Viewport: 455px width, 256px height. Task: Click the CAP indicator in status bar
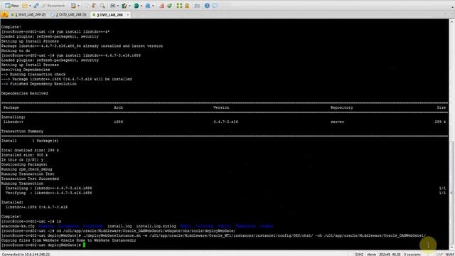pyautogui.click(x=439, y=255)
